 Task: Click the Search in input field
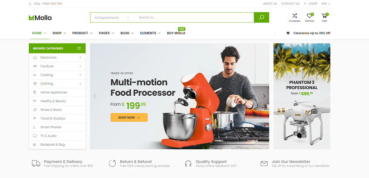point(194,17)
